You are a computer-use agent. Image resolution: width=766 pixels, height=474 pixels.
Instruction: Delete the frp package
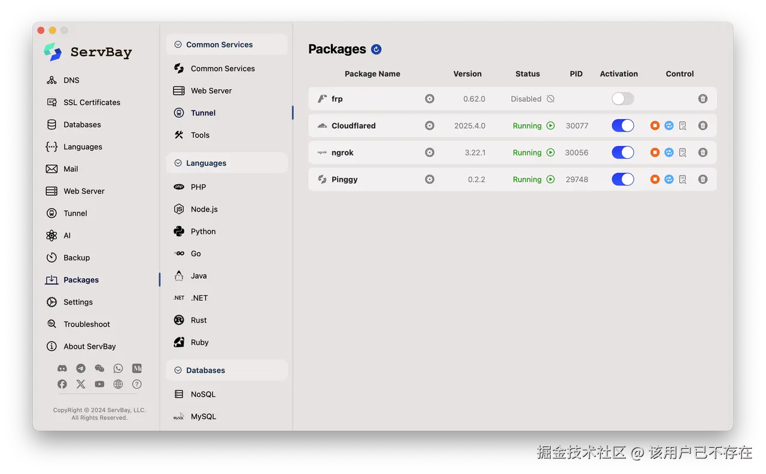click(703, 99)
